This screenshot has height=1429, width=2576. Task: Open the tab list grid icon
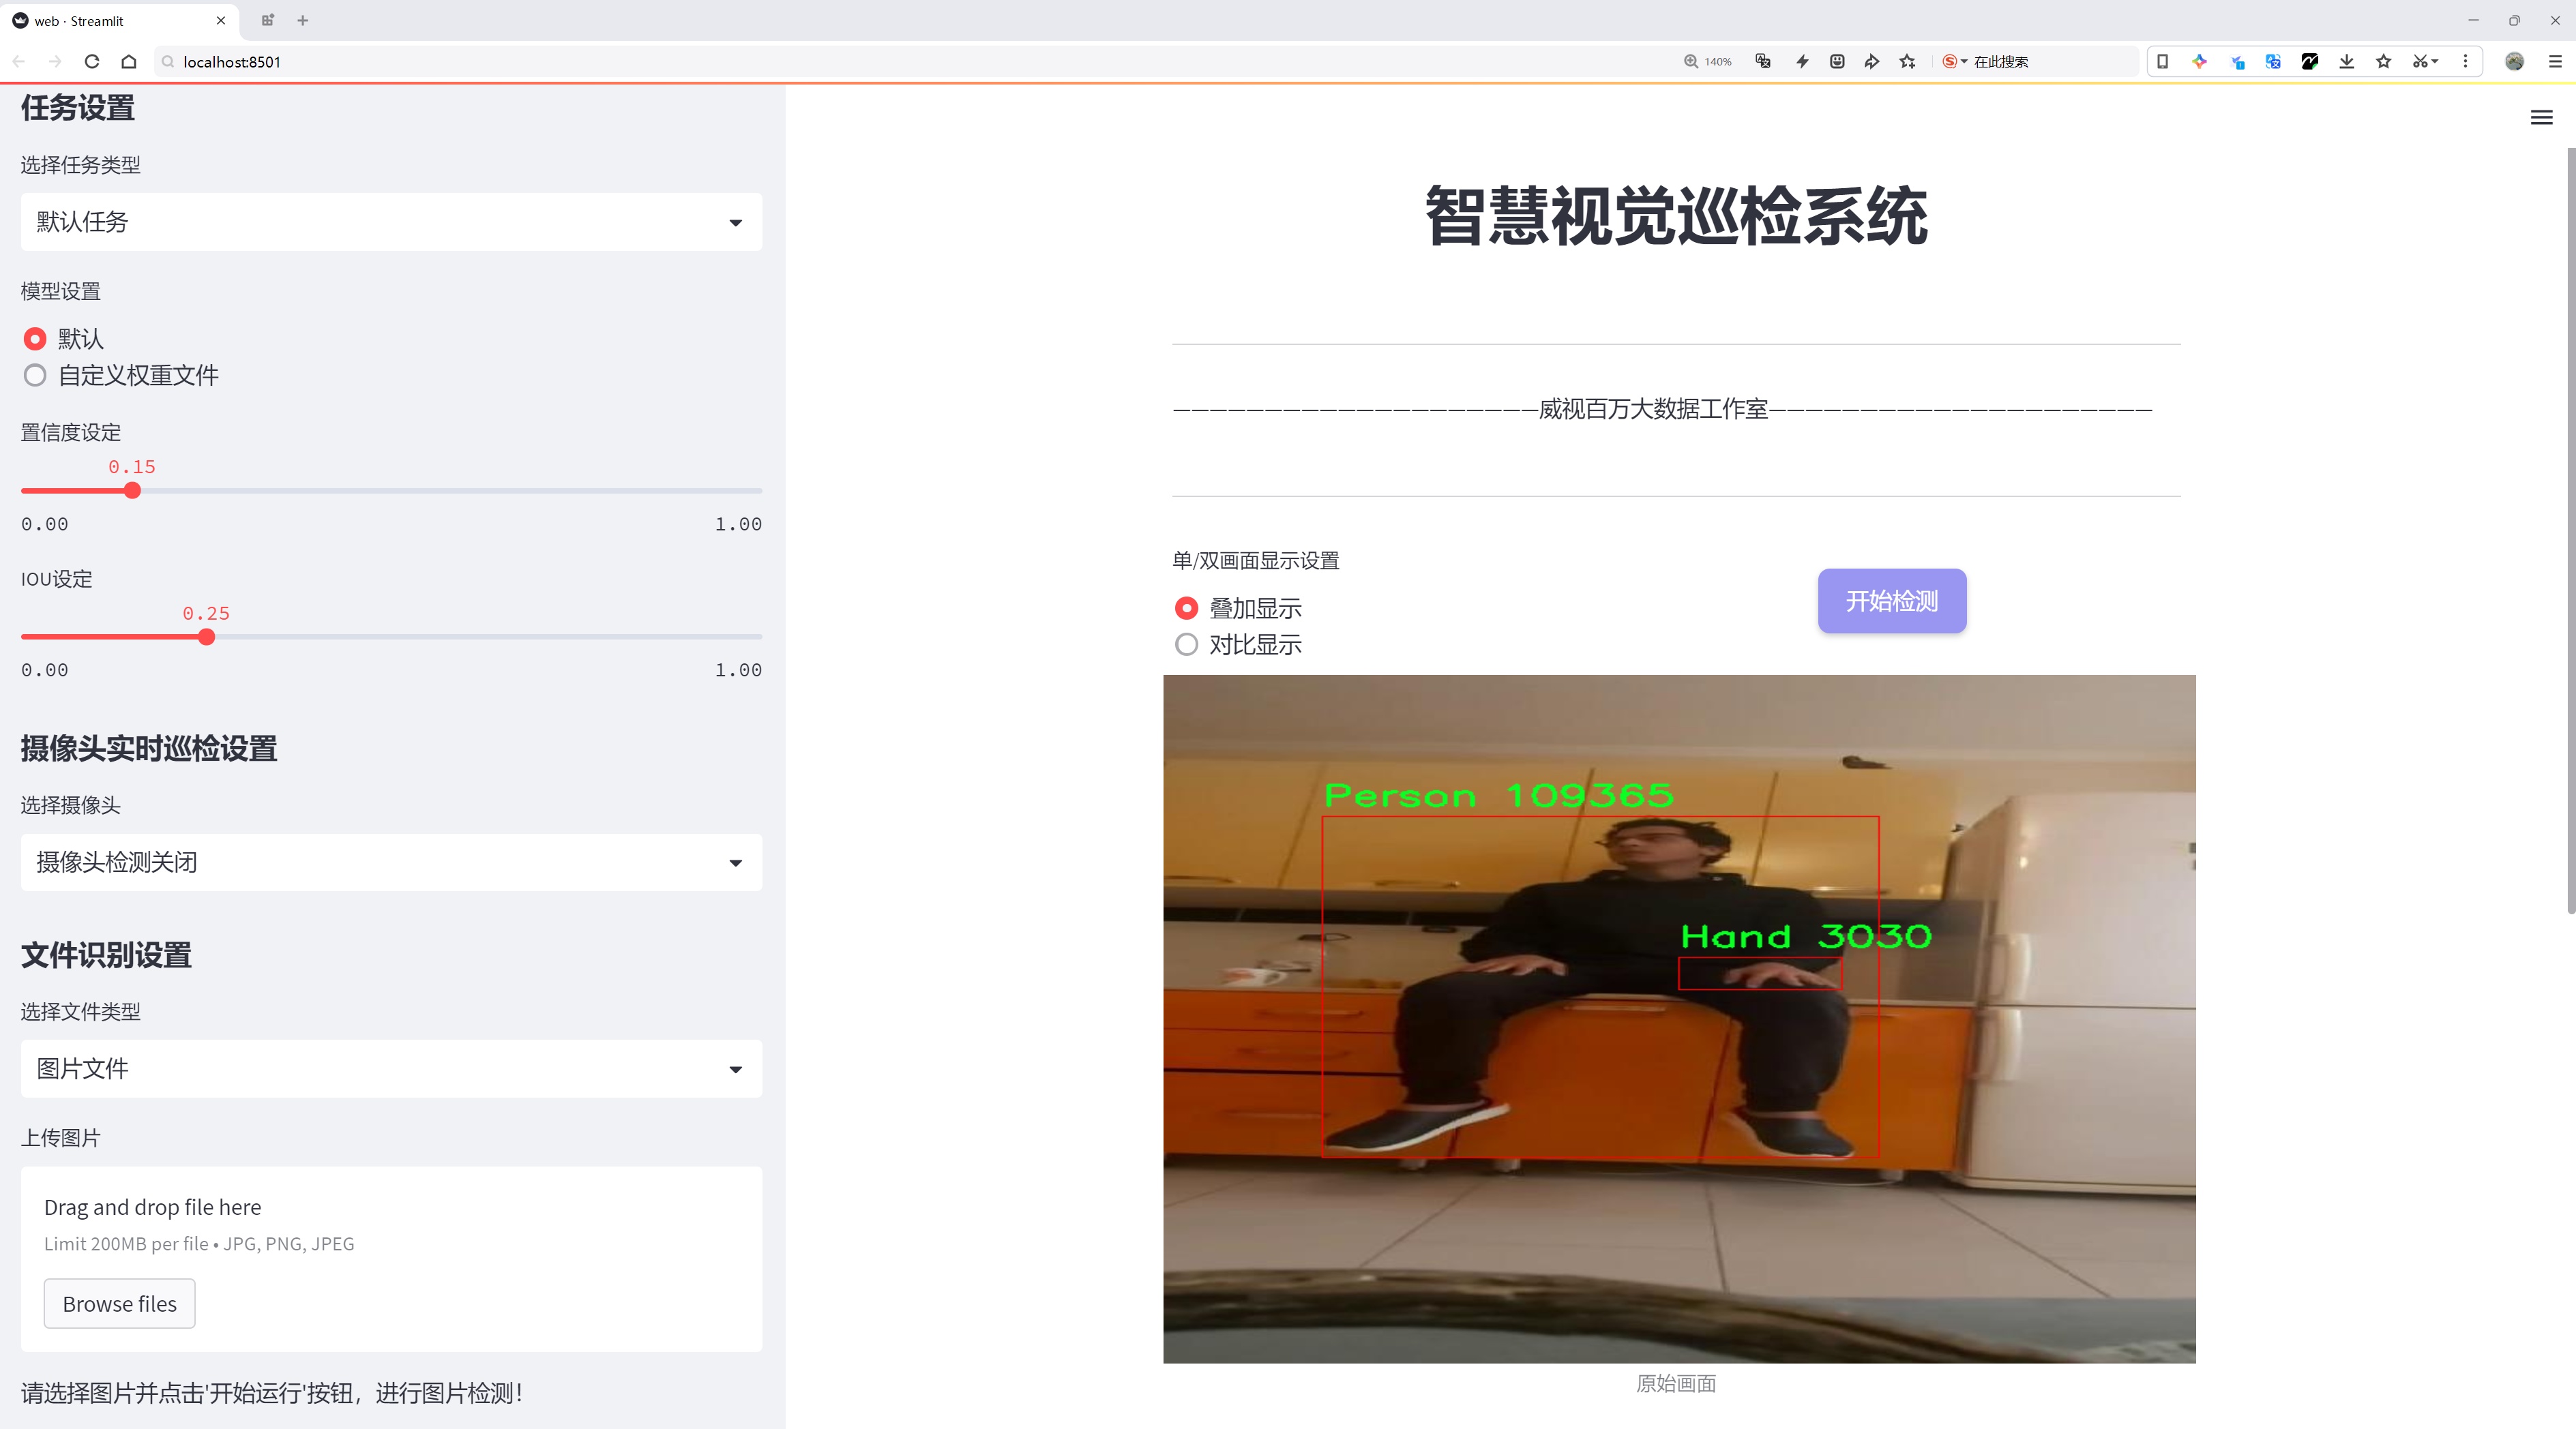pos(267,20)
